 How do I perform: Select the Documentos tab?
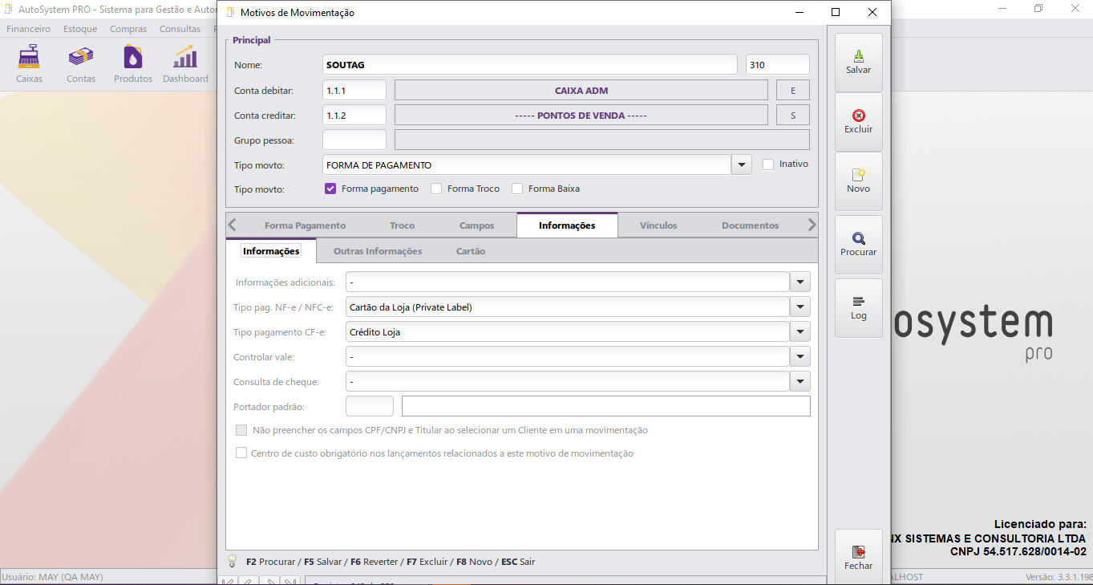[x=750, y=225]
